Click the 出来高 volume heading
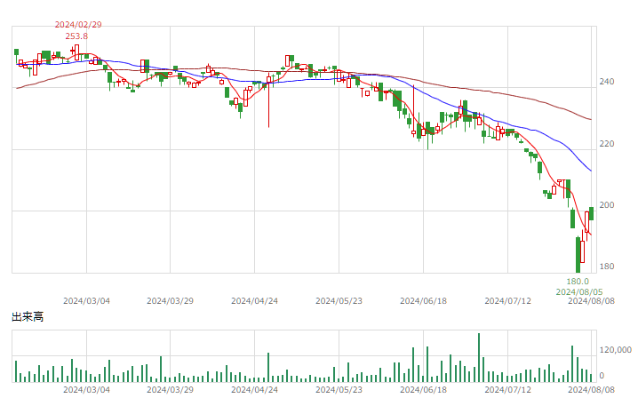The image size is (638, 398). [x=28, y=316]
